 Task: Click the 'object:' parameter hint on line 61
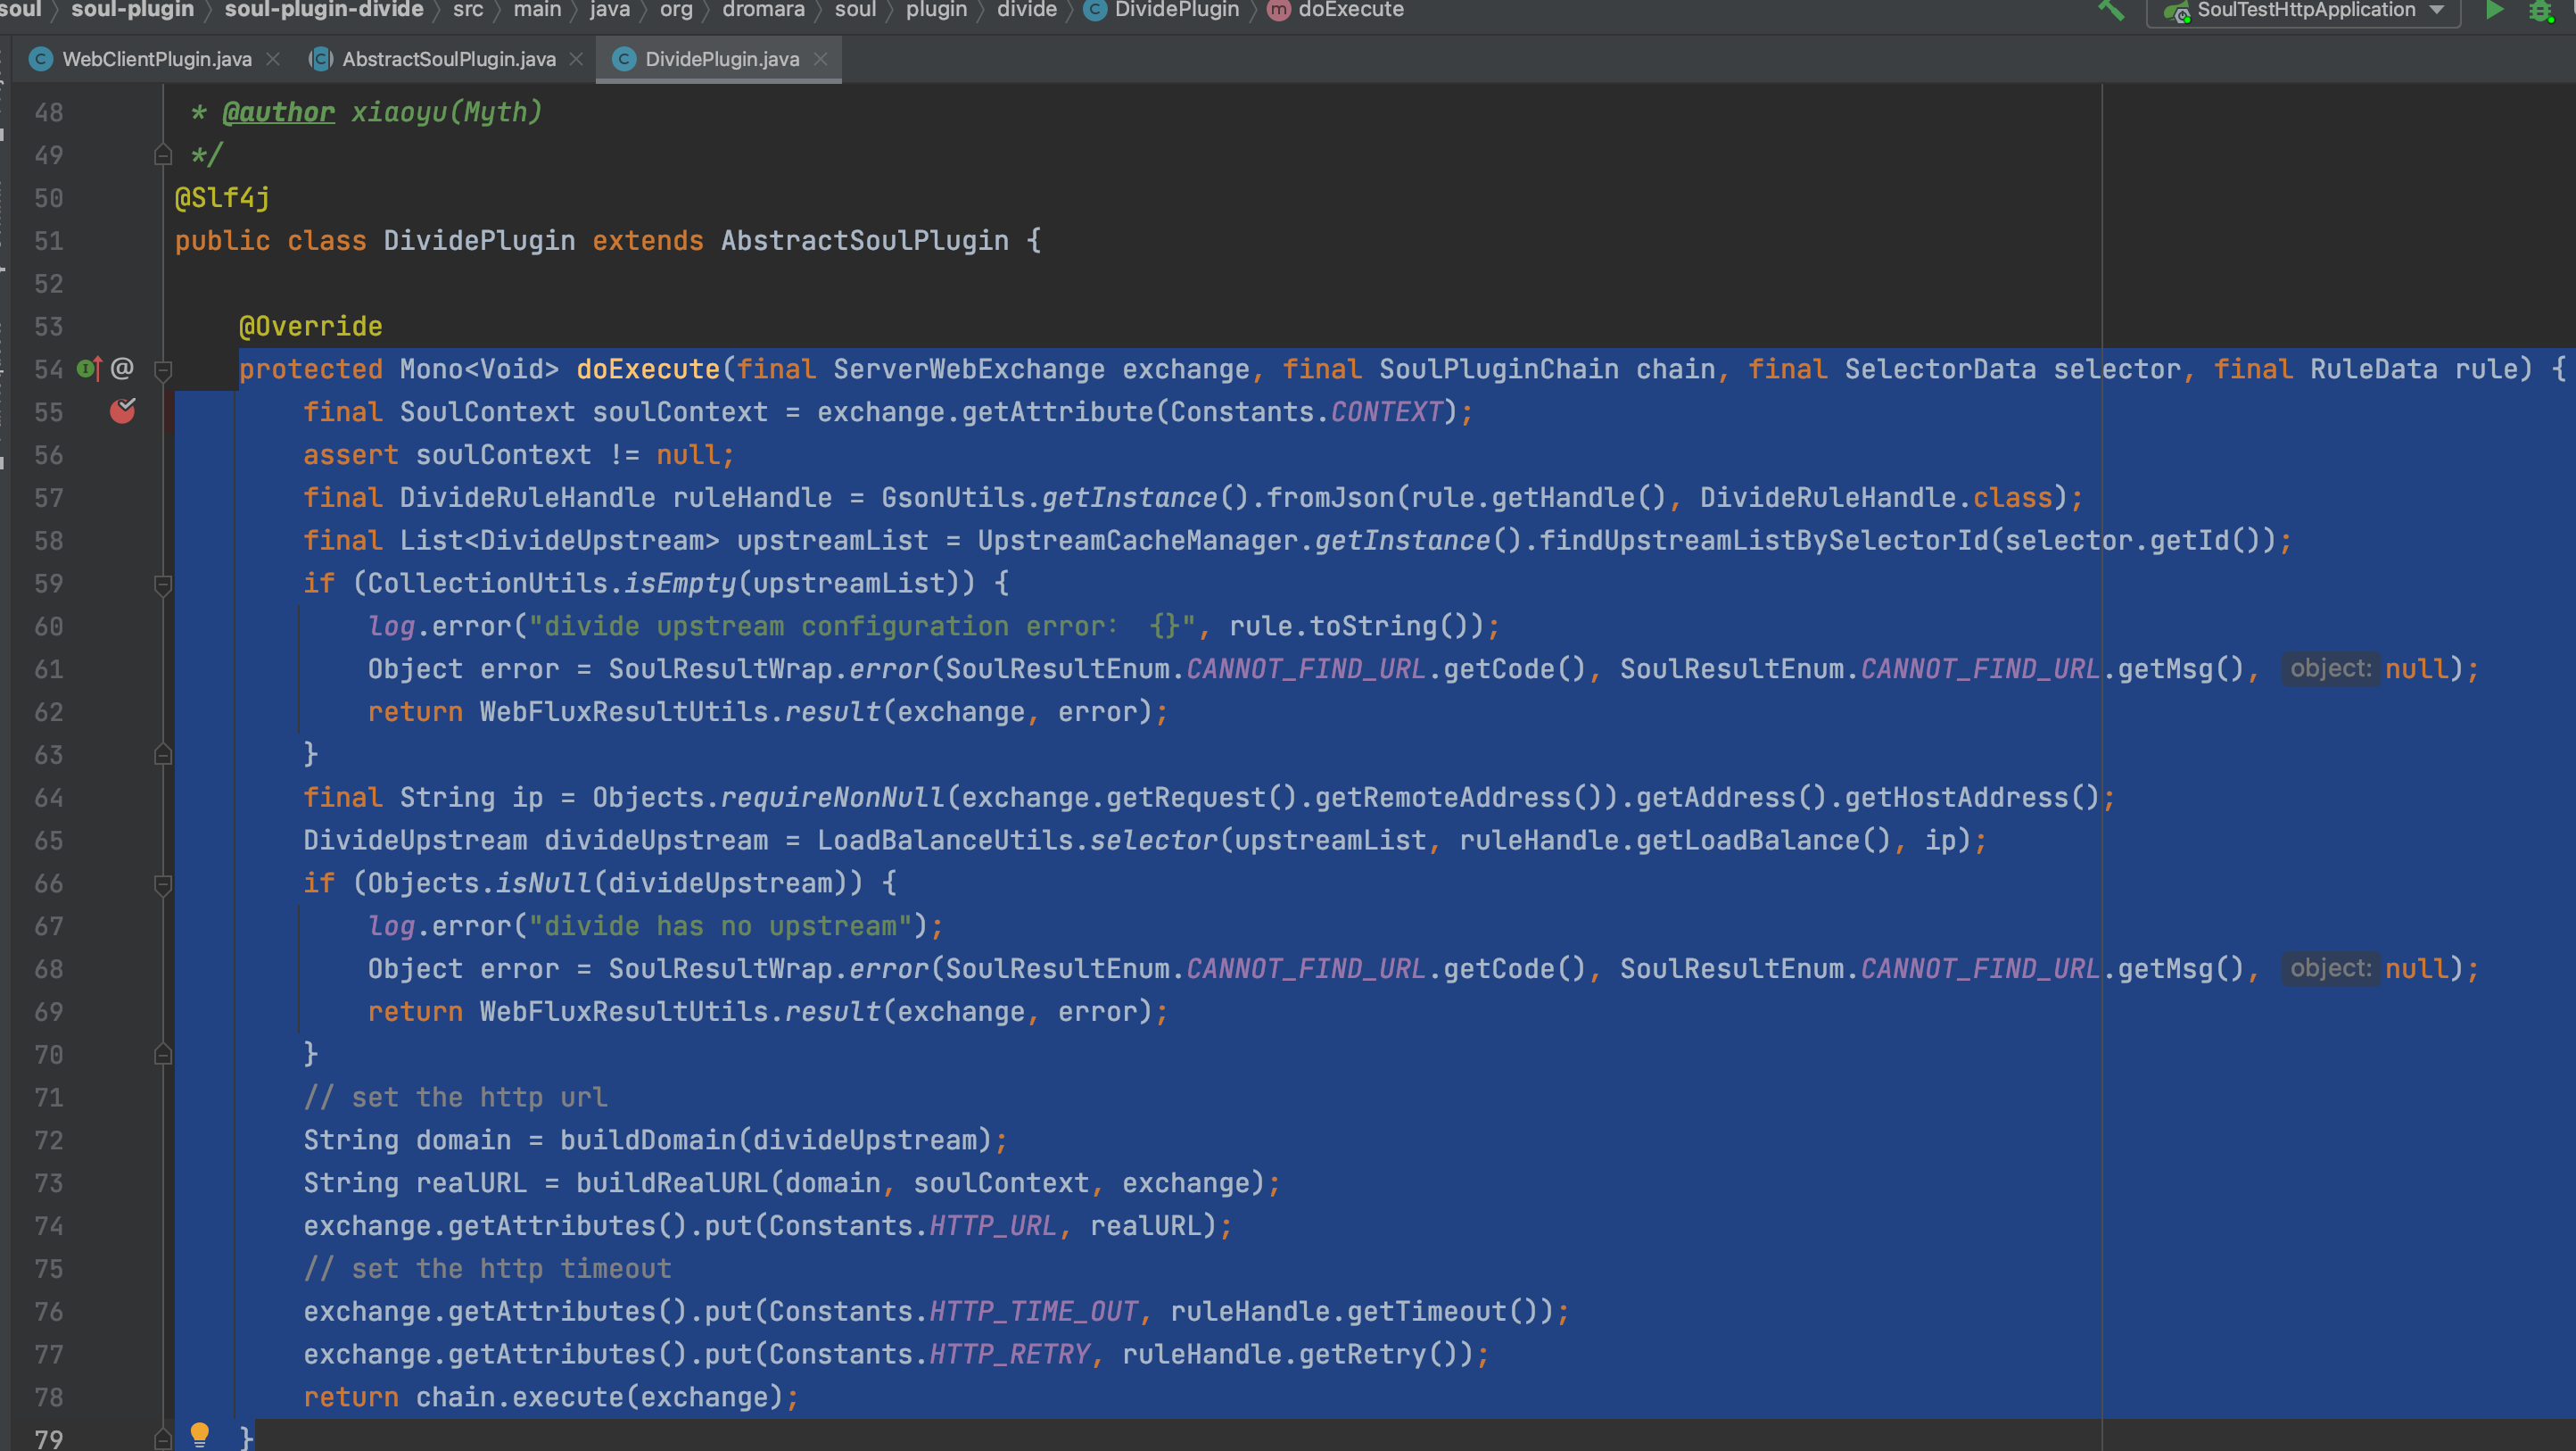click(x=2331, y=668)
